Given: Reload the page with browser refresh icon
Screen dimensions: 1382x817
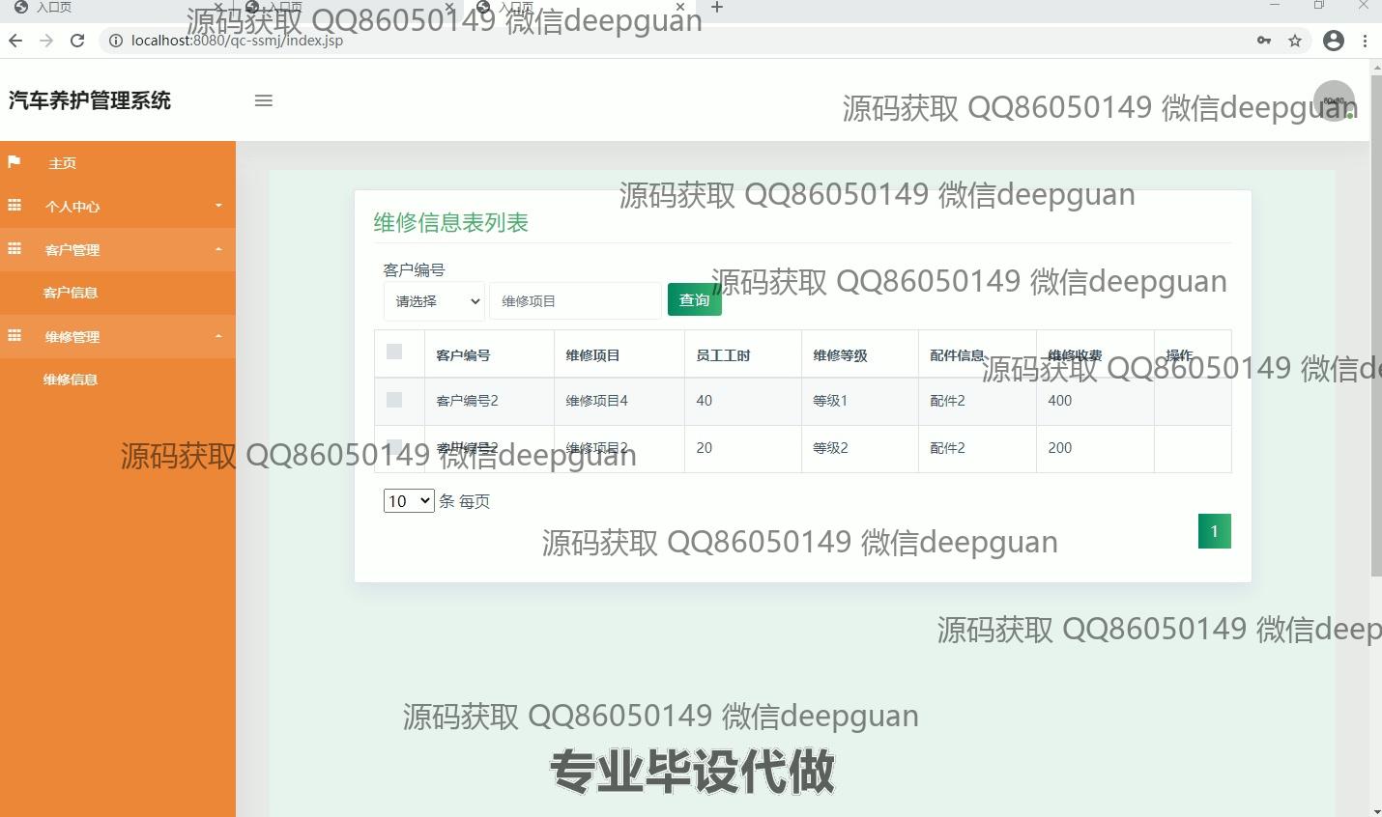Looking at the screenshot, I should point(77,41).
